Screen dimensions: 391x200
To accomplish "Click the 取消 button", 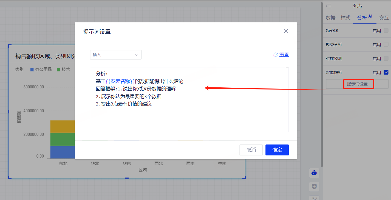I will point(251,150).
